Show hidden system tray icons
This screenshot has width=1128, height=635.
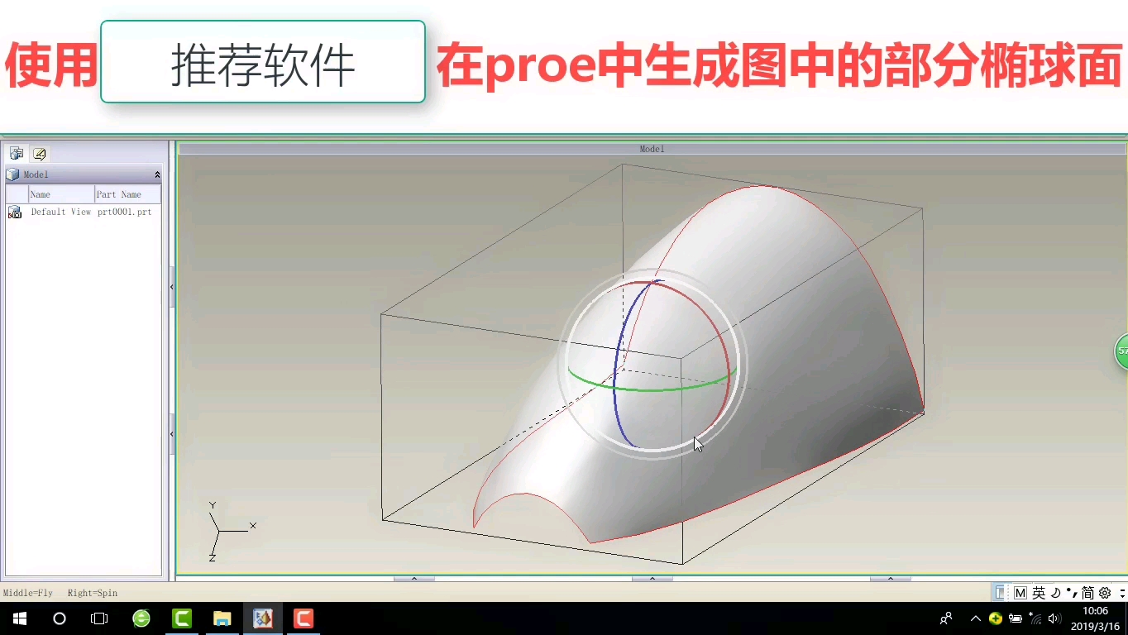pyautogui.click(x=975, y=618)
